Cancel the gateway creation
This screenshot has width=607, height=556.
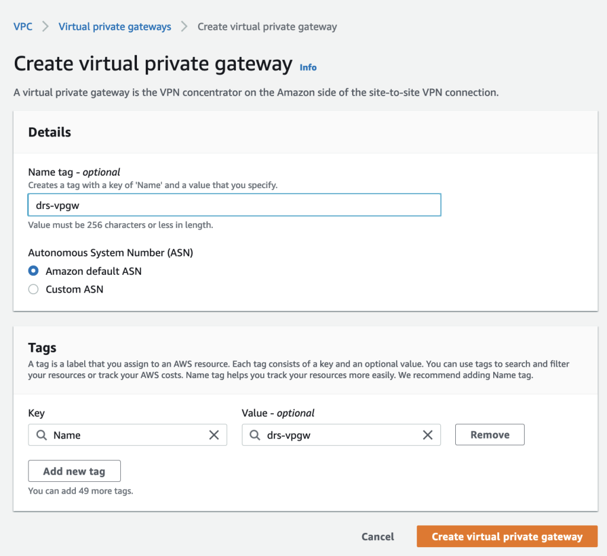378,536
